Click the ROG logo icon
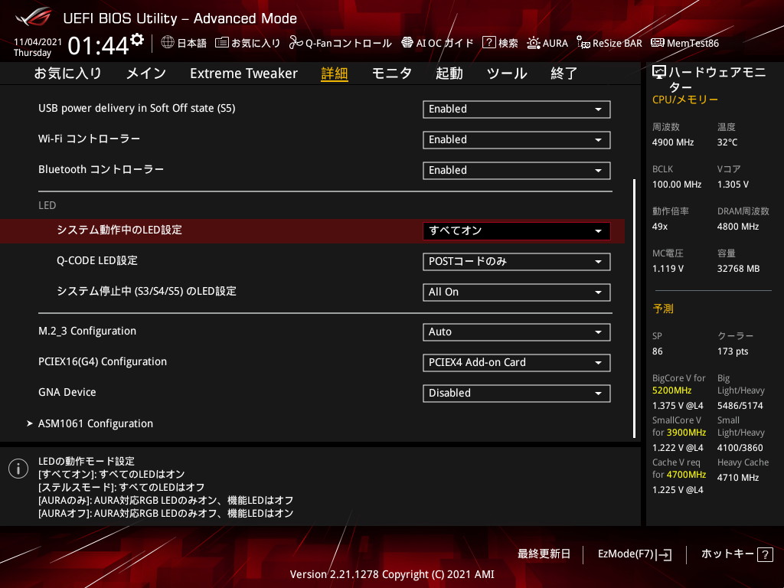The height and width of the screenshot is (588, 784). click(34, 18)
